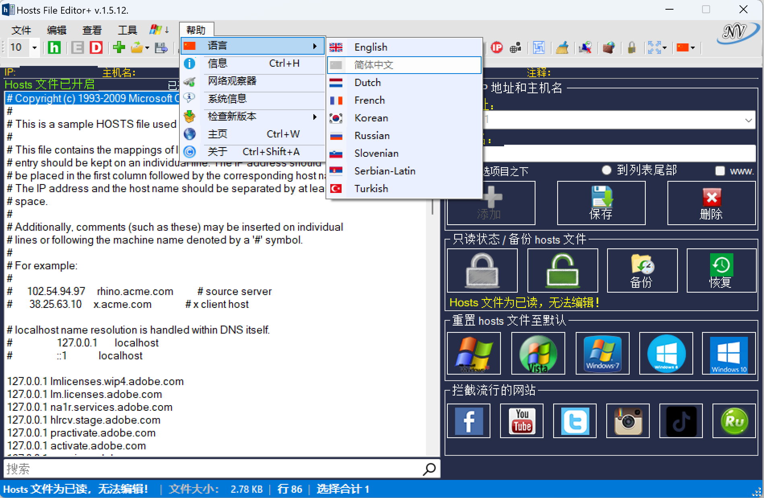This screenshot has height=498, width=764.
Task: Toggle the 'www.' checkbox
Action: click(720, 171)
